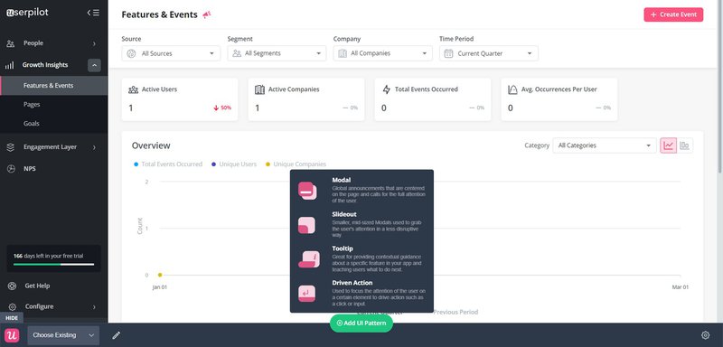Select the Slideout pattern icon
The height and width of the screenshot is (347, 723).
pyautogui.click(x=307, y=225)
